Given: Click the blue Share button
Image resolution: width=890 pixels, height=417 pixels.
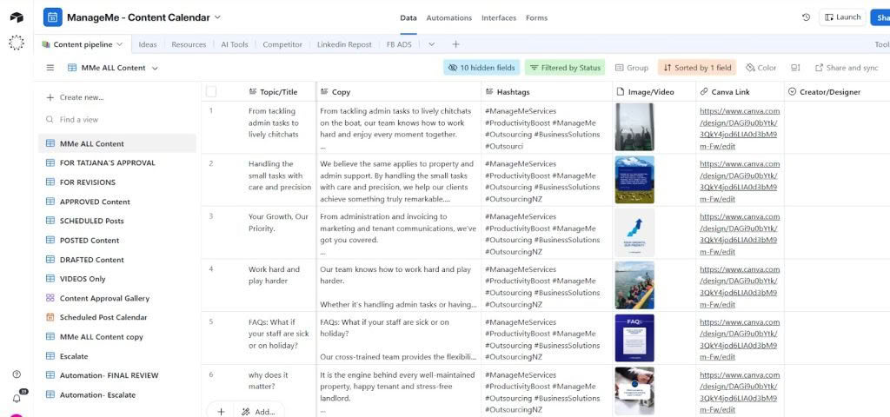Looking at the screenshot, I should tap(880, 17).
